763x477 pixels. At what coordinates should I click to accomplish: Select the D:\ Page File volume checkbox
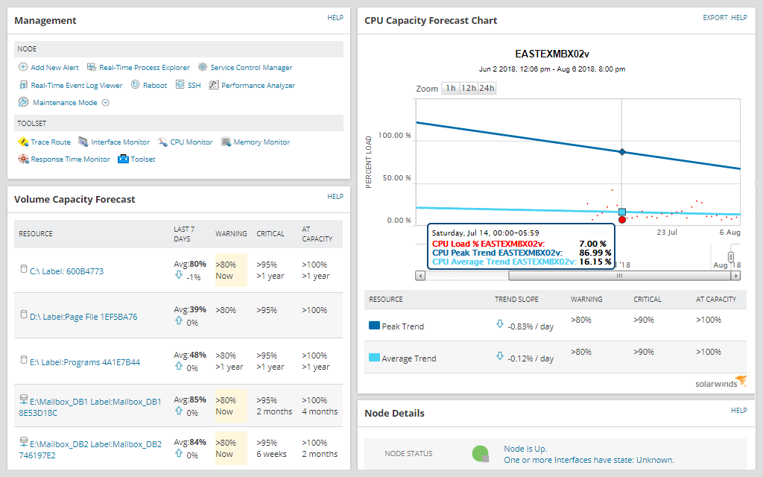click(x=22, y=315)
